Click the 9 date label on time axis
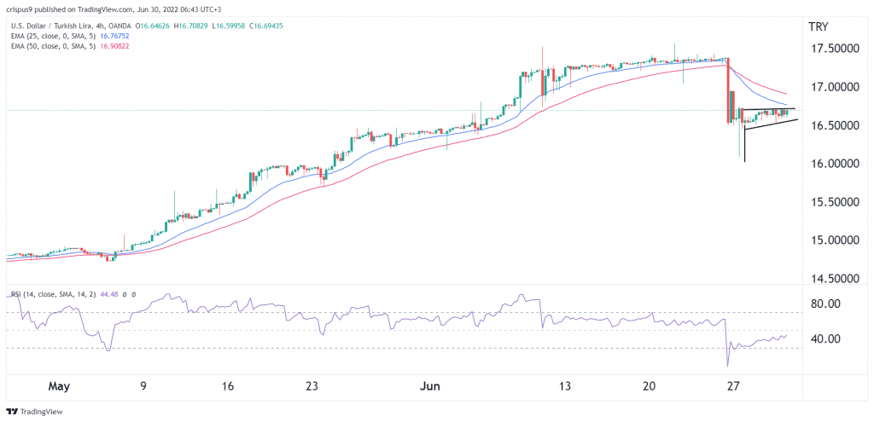The image size is (874, 422). click(x=143, y=387)
